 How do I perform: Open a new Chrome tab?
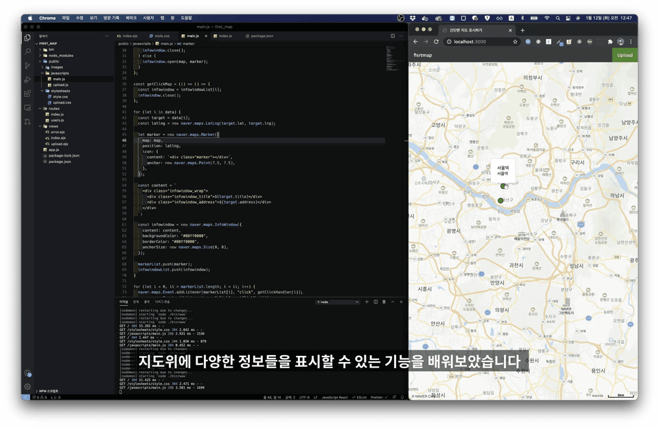(x=522, y=30)
